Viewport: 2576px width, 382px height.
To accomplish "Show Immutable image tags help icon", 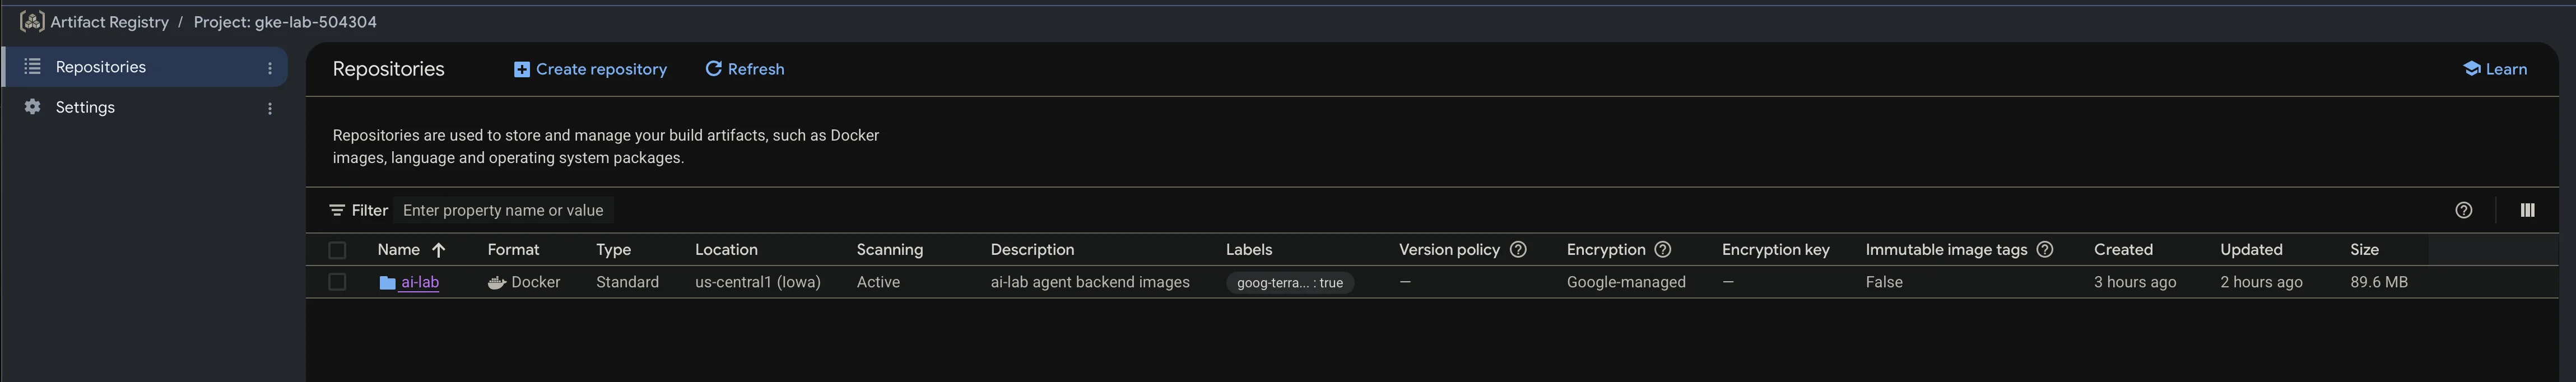I will pos(2044,249).
